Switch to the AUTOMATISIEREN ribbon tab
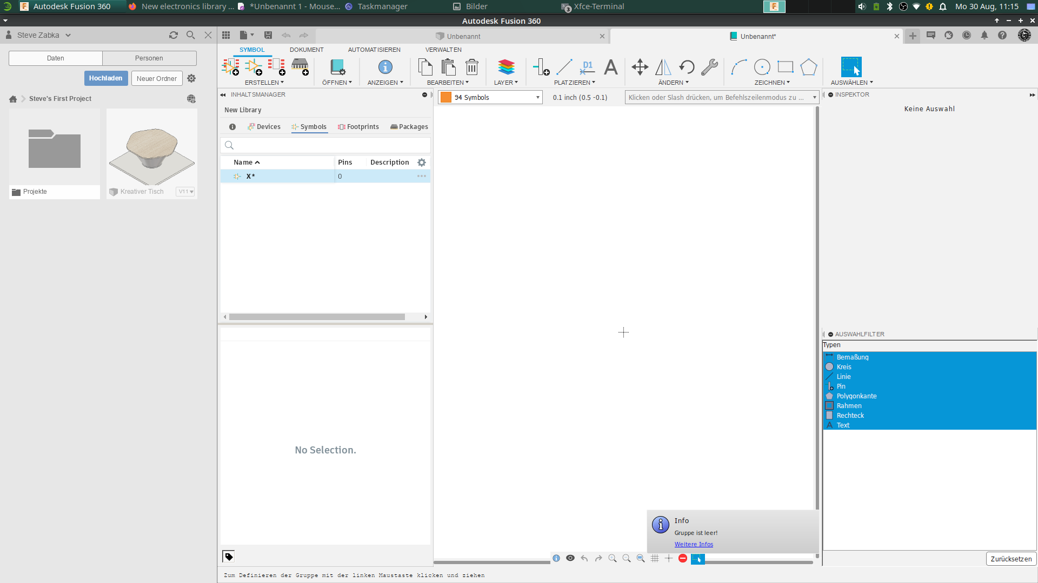This screenshot has height=583, width=1038. pyautogui.click(x=374, y=50)
